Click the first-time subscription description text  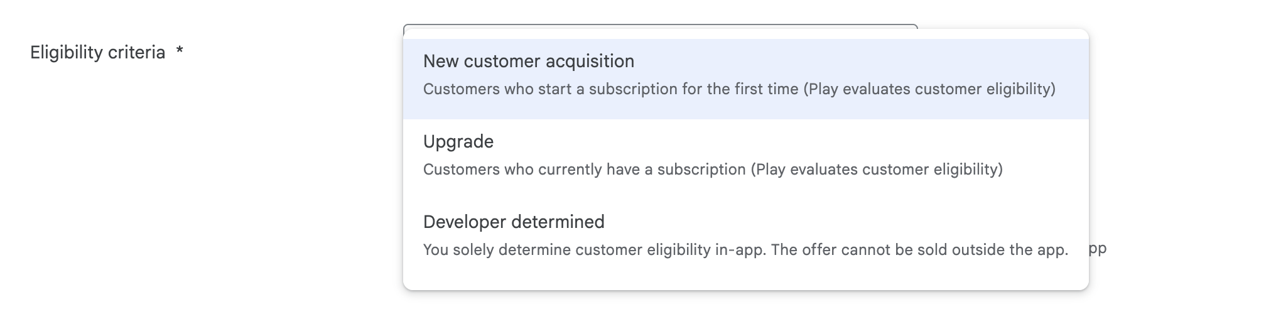coord(739,89)
